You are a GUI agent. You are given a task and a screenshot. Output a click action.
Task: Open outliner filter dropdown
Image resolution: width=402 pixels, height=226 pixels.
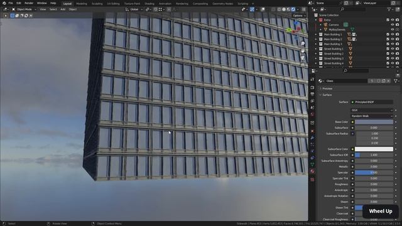click(x=391, y=9)
